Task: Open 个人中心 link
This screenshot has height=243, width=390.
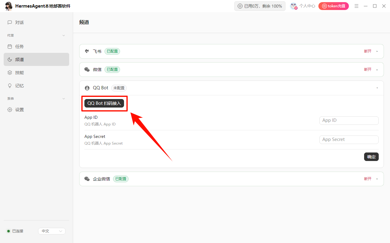Action: [x=307, y=6]
